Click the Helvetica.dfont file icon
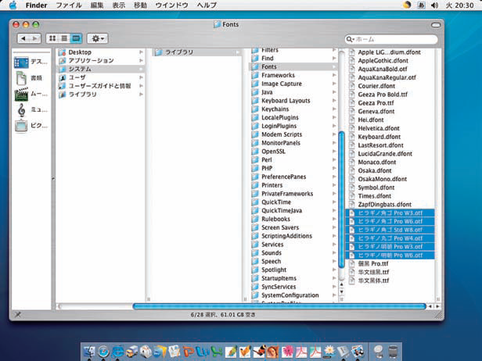482x361 pixels. tap(352, 128)
